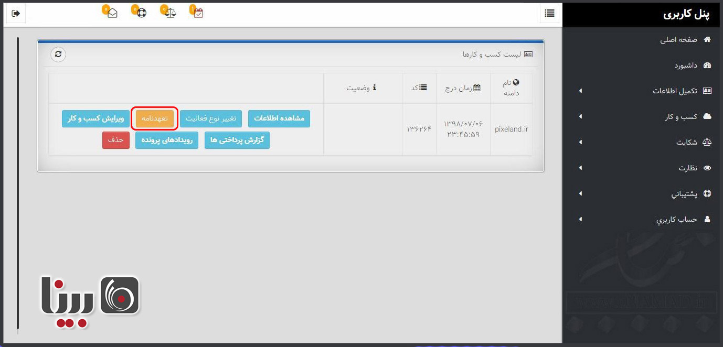Click the logout icon at top left
This screenshot has width=723, height=347.
tap(15, 13)
